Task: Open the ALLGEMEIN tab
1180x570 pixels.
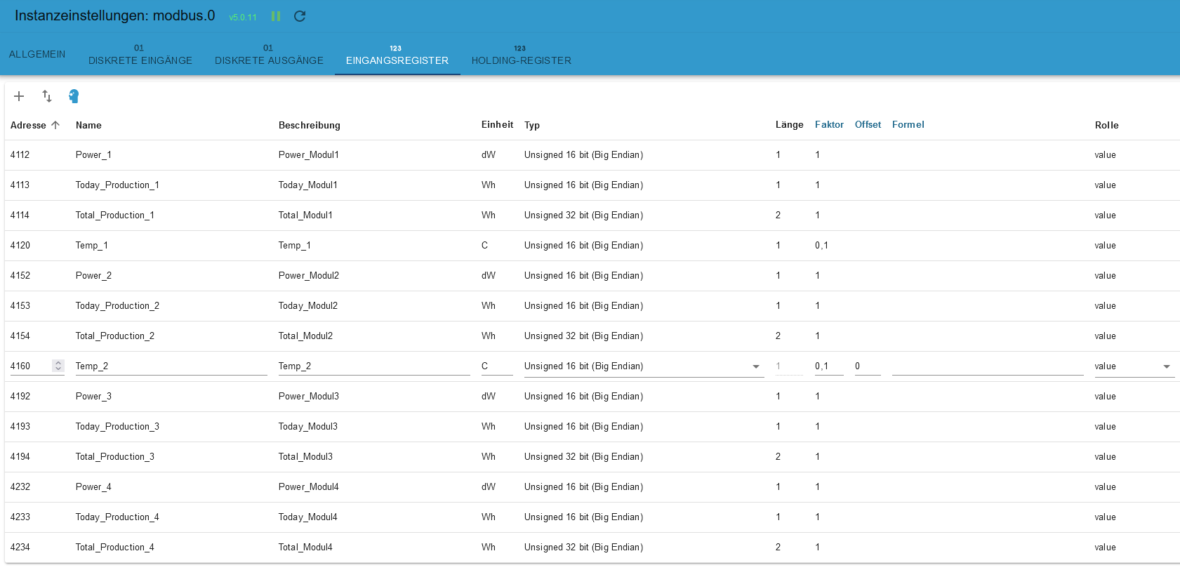Action: pos(37,54)
